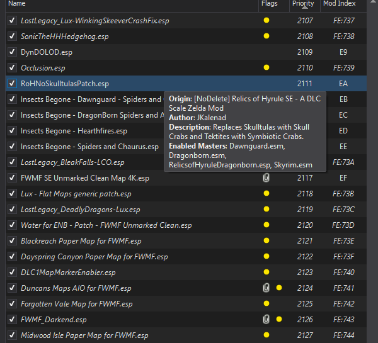Click yellow flag dot for LostLegacy_Lux-WinkingSkeeverCrashFix.esp
Viewport: 378px width, 343px height.
(266, 20)
